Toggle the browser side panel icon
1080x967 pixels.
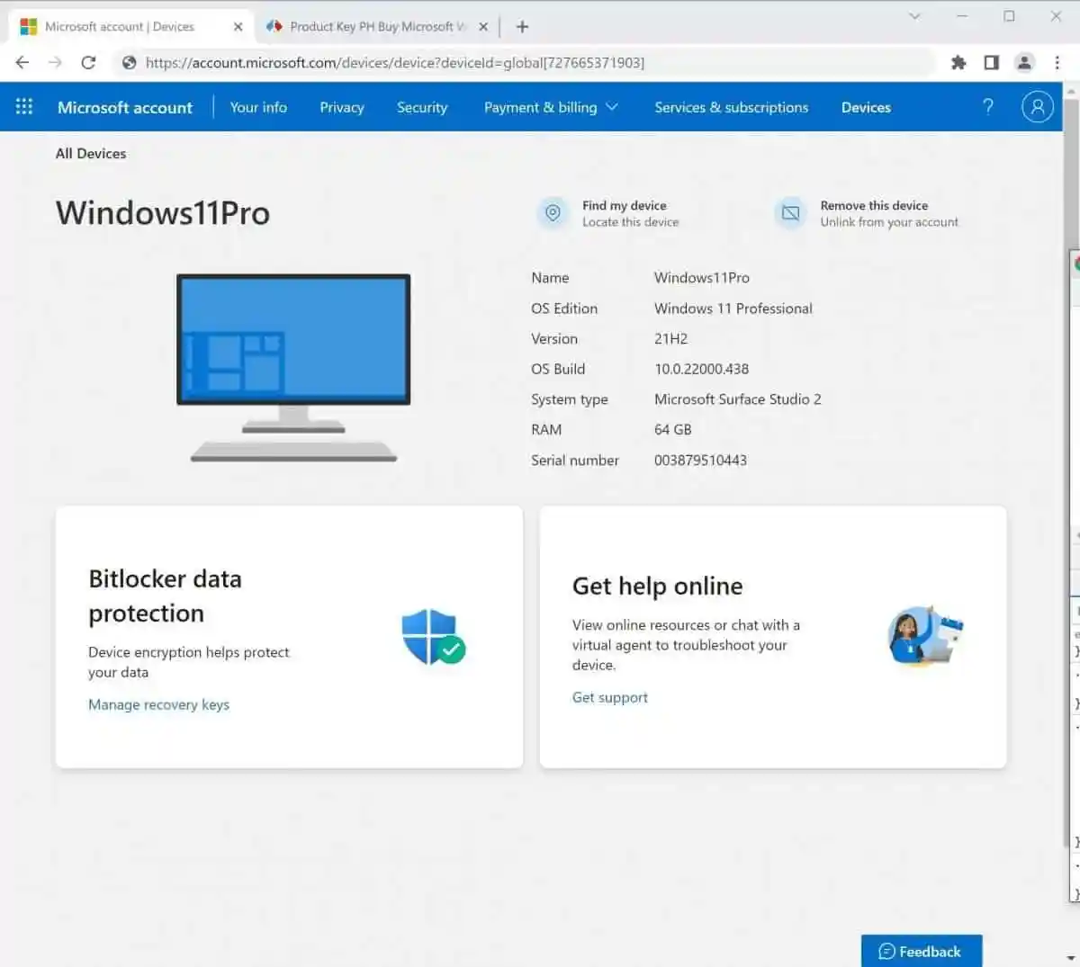(x=991, y=62)
